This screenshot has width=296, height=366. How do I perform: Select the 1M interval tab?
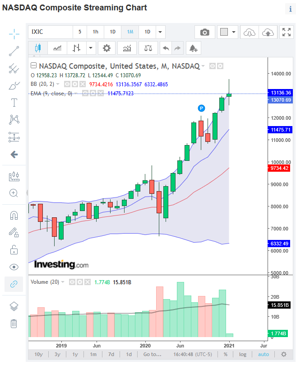point(130,32)
